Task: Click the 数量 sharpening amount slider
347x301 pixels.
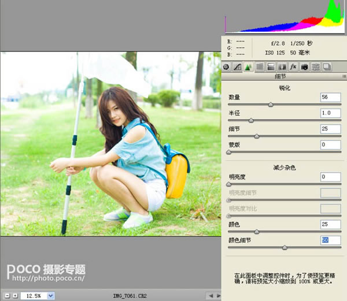Action: [x=270, y=105]
